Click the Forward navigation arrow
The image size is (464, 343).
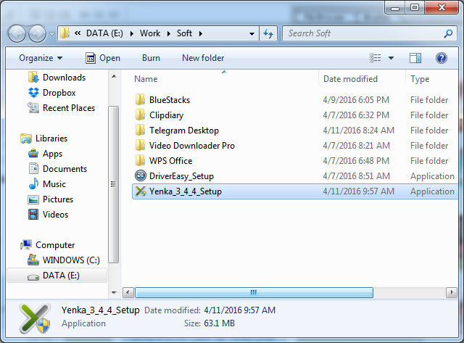click(37, 33)
